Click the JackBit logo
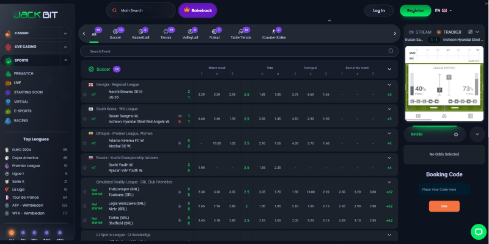 tap(36, 15)
